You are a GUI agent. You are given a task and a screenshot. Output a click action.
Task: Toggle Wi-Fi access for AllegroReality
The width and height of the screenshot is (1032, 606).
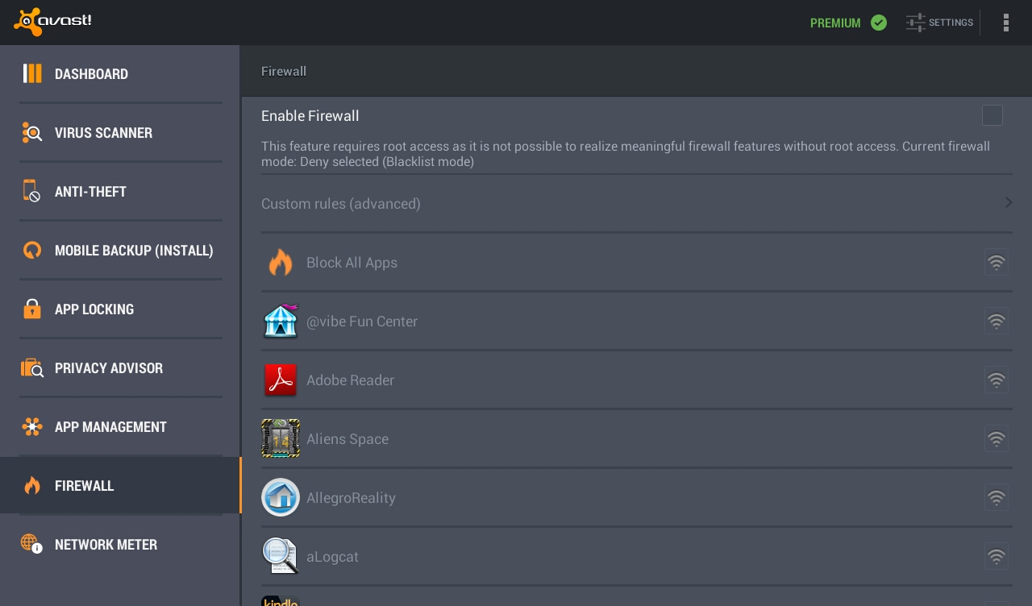997,497
